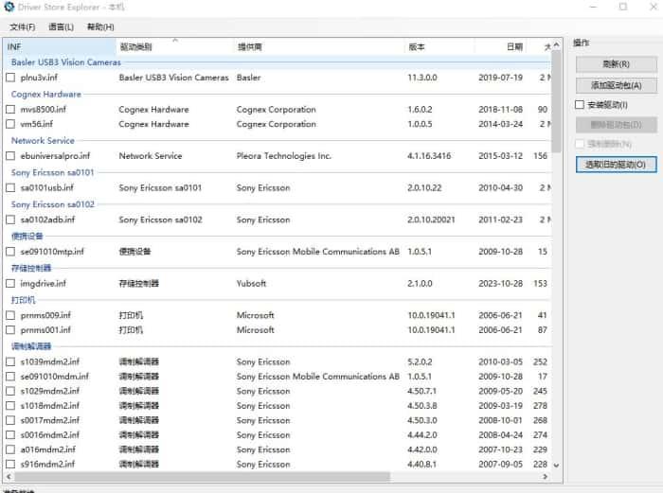663x493 pixels.
Task: Collapse the Cognex Hardware group header
Action: pyautogui.click(x=45, y=94)
